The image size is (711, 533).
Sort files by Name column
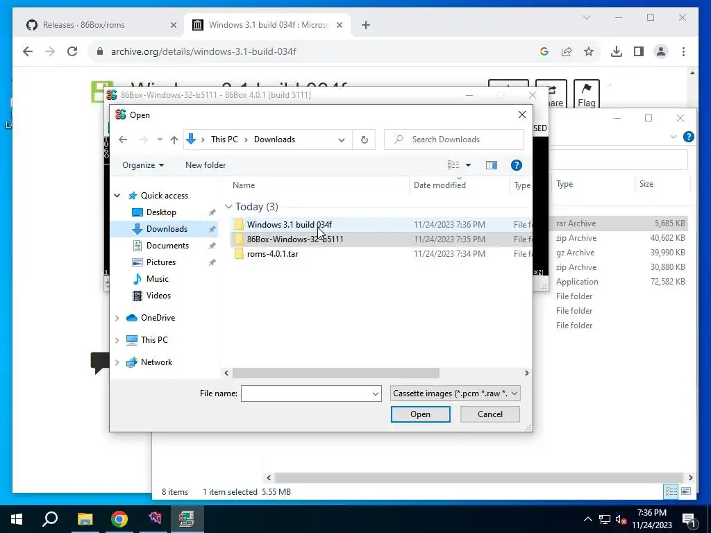(244, 185)
